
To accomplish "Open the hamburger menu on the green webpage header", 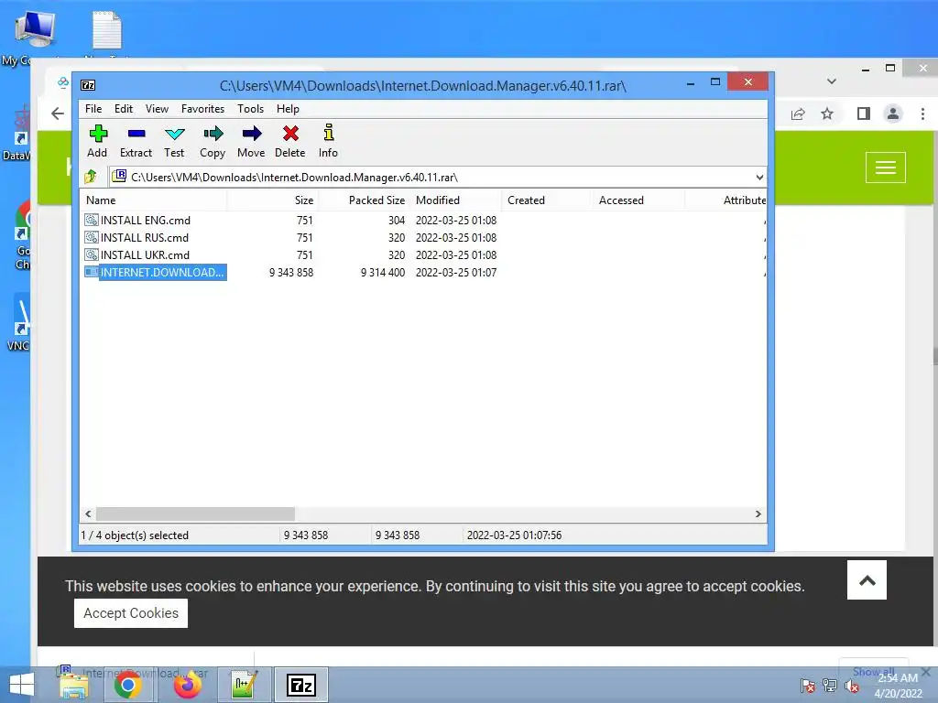I will (x=886, y=168).
